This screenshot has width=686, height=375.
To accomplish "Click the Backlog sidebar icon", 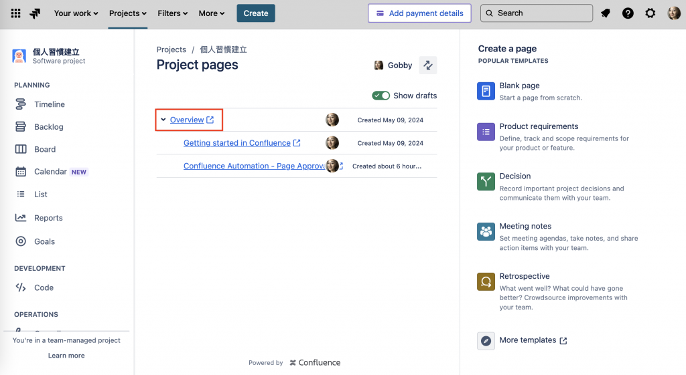I will [21, 126].
